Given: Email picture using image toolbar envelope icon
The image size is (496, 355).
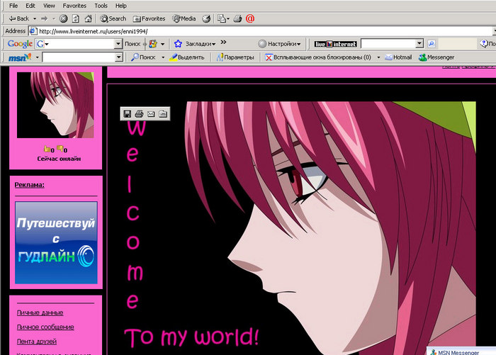Looking at the screenshot, I should tap(151, 114).
